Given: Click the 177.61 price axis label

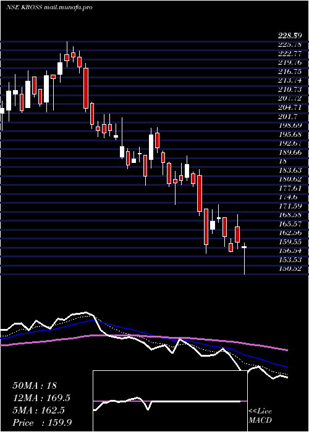Looking at the screenshot, I should (290, 188).
